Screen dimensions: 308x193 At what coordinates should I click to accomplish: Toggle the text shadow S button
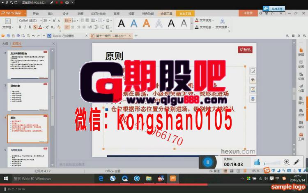35,27
